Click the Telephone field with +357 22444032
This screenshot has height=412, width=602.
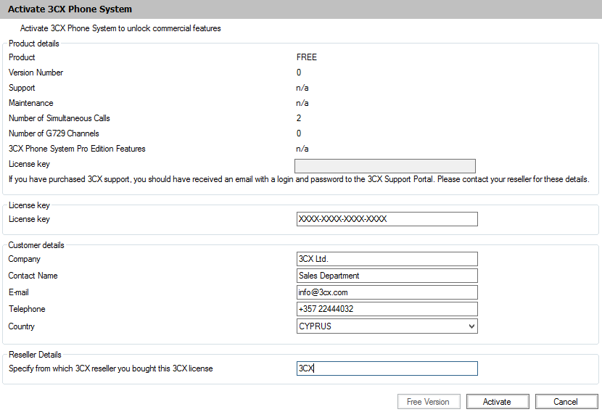click(387, 309)
